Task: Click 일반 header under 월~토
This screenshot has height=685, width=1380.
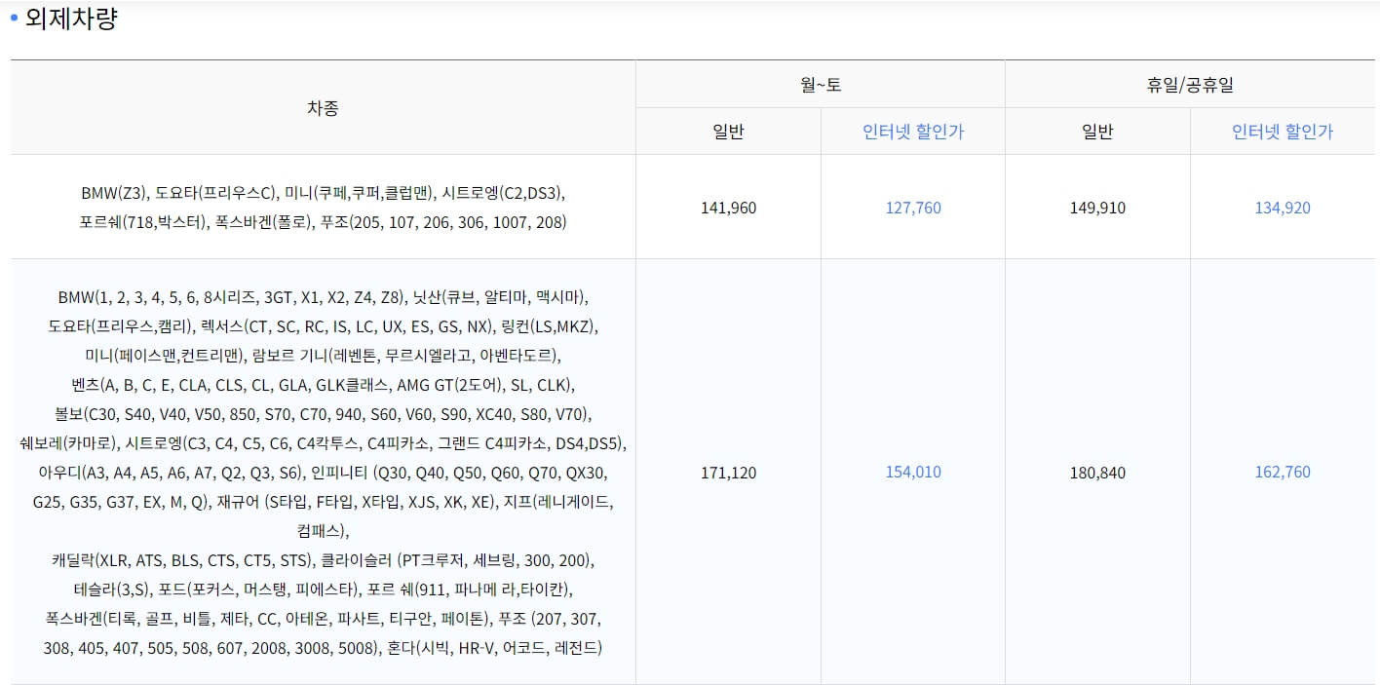Action: [x=728, y=132]
